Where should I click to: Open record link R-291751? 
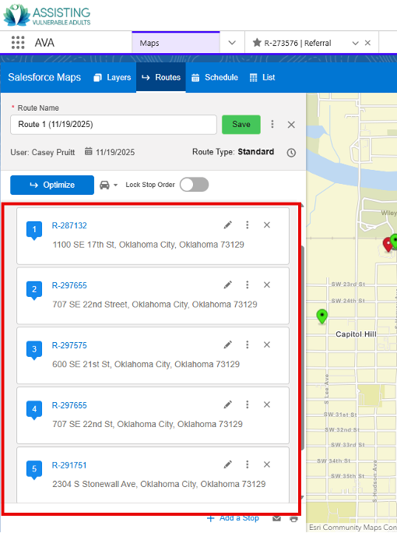[x=69, y=465]
